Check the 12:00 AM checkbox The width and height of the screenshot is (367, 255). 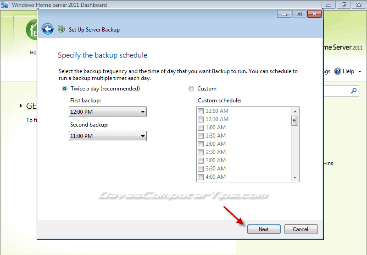point(200,111)
